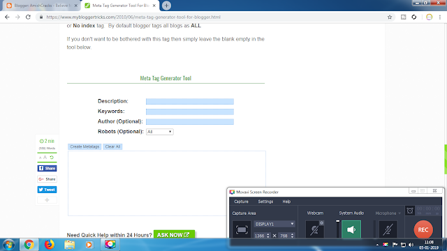Screen dimensions: 447x251
Task: Click the sync arrows extension icon
Action: click(414, 17)
